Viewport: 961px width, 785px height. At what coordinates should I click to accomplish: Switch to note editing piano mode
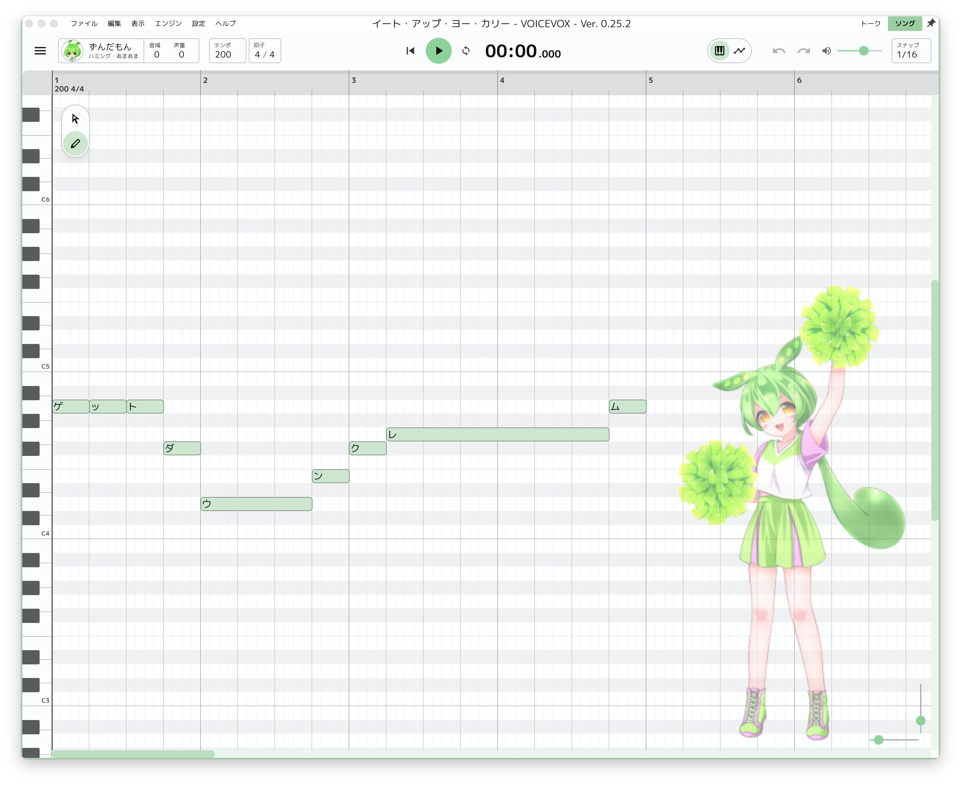719,51
